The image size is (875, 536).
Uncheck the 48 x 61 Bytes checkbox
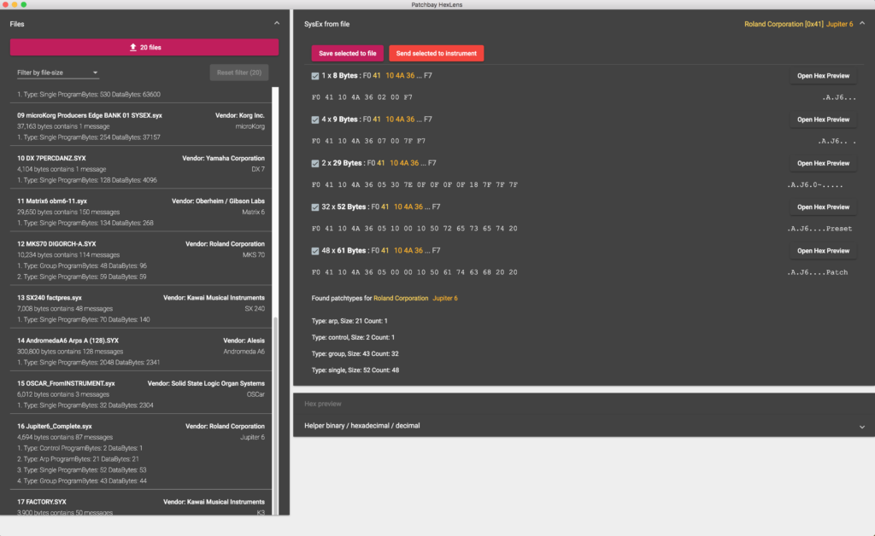315,251
